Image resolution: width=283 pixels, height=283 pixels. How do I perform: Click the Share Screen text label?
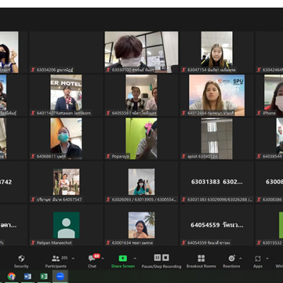(x=123, y=266)
